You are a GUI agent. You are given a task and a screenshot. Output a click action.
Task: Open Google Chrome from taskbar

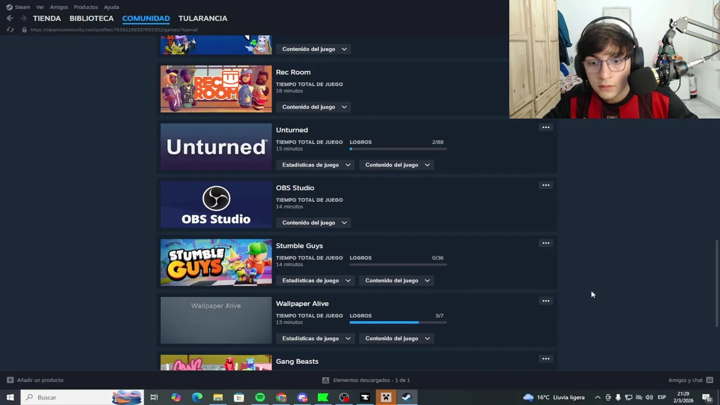point(281,397)
